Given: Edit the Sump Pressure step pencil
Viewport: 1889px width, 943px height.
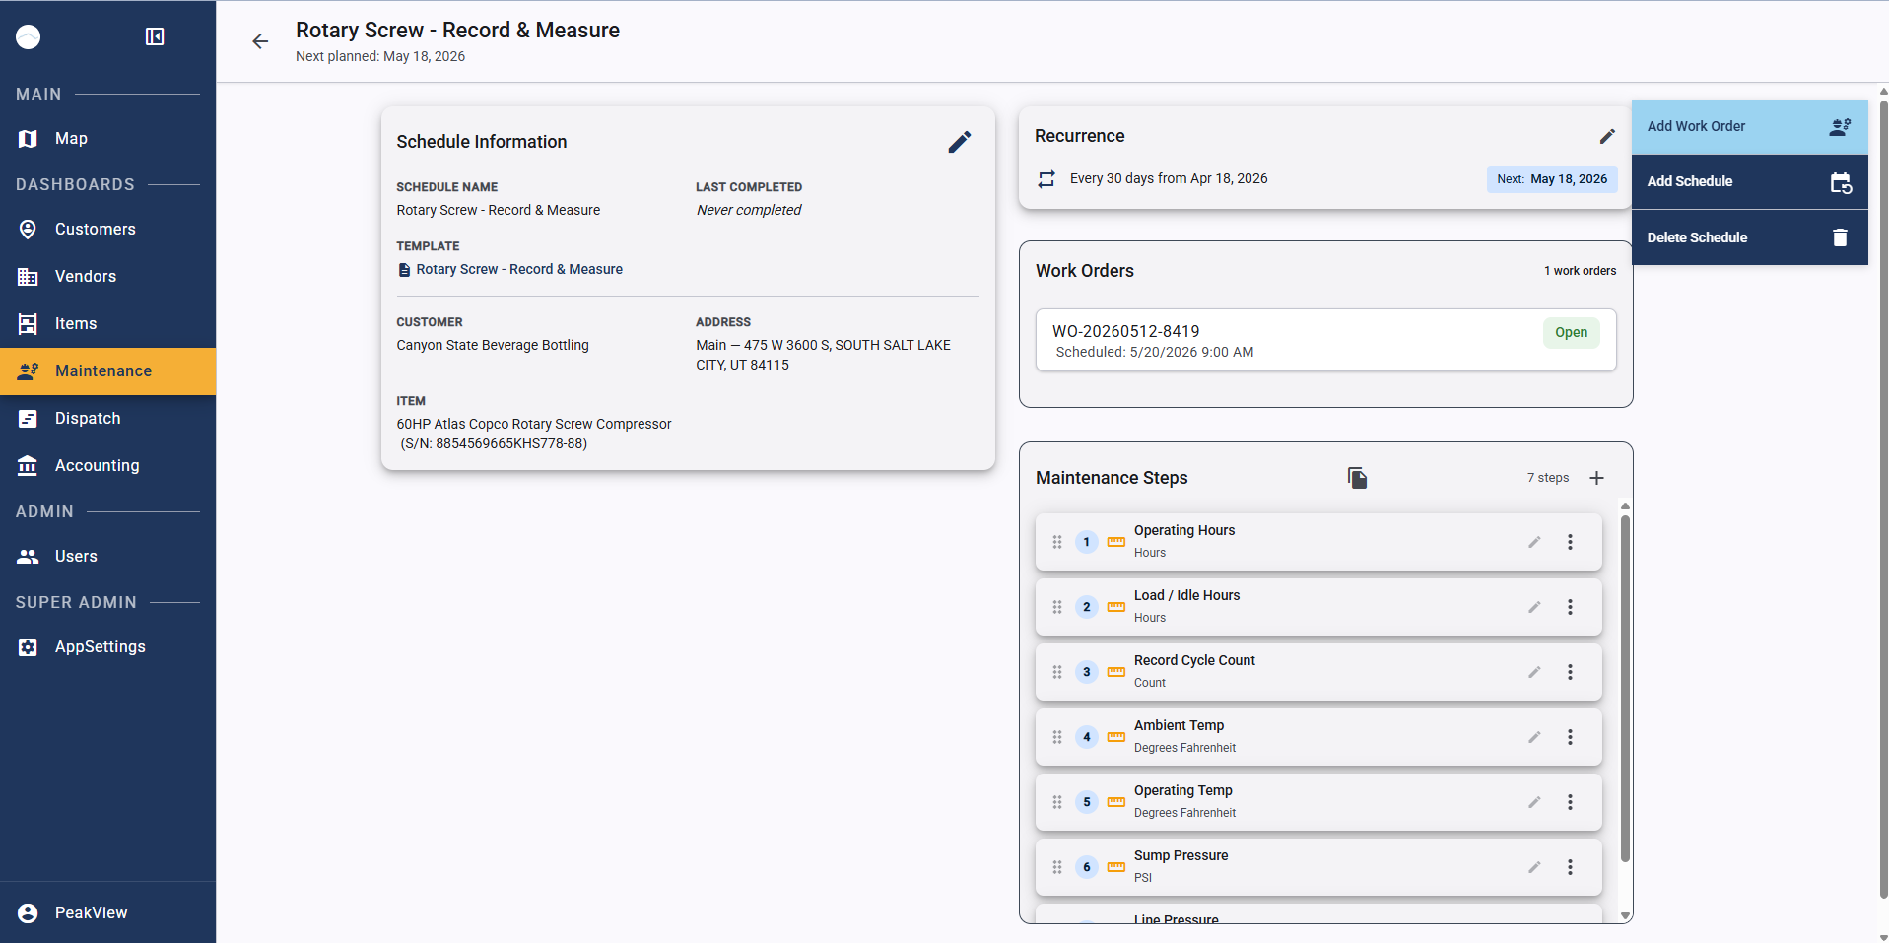Looking at the screenshot, I should [1534, 867].
